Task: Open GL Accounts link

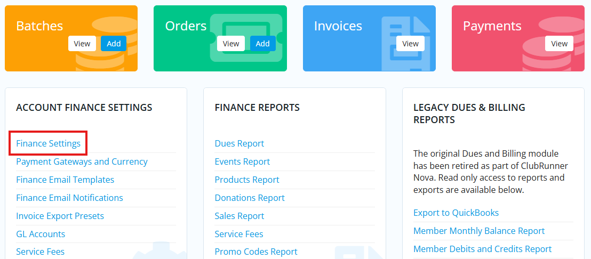Action: [x=41, y=234]
